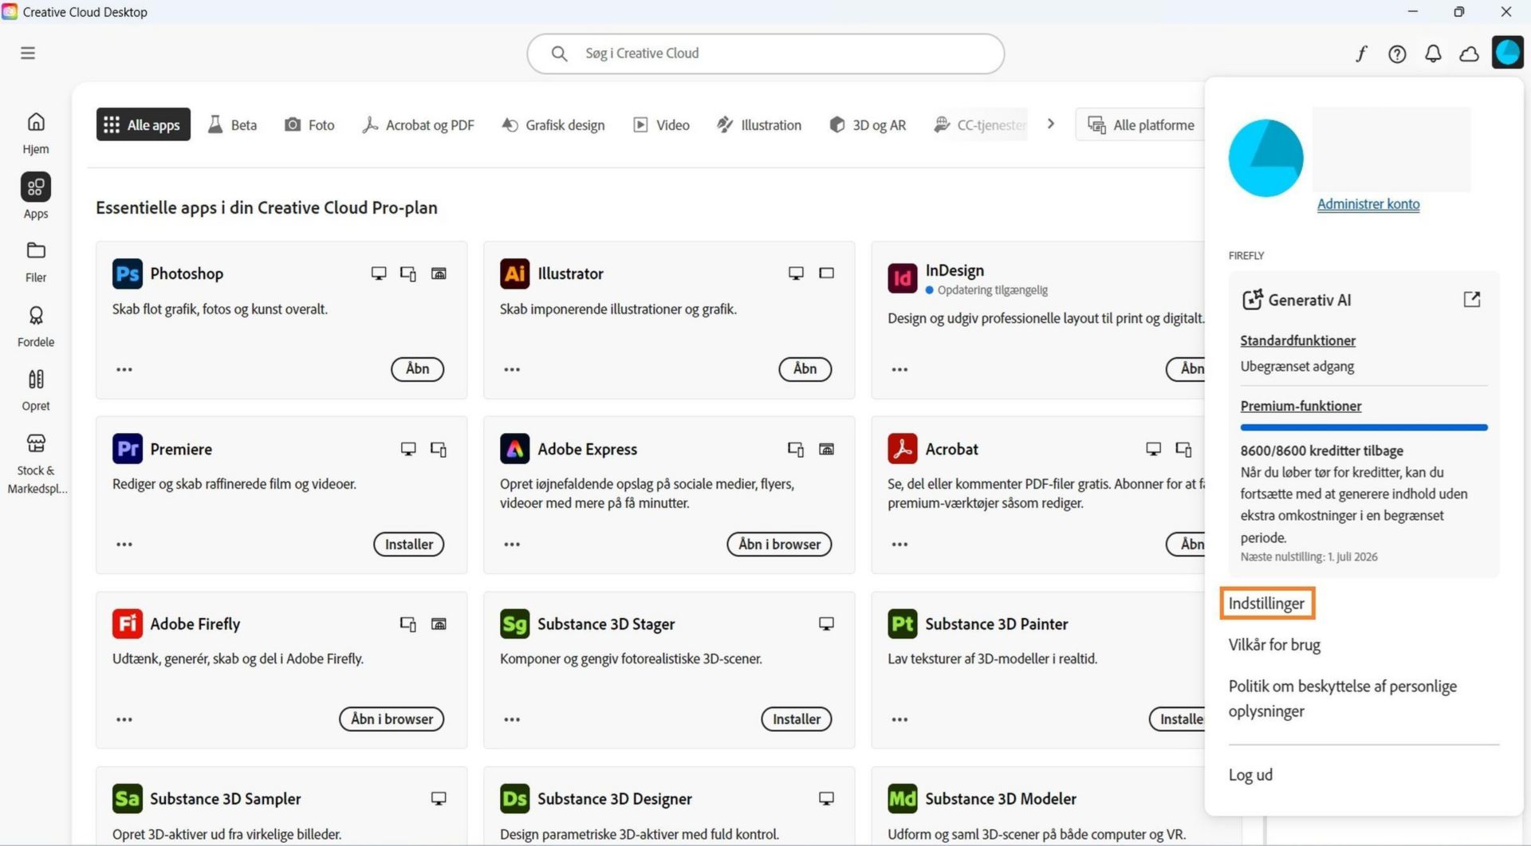Click the fonts 'f' icon
1531x846 pixels.
click(x=1361, y=53)
